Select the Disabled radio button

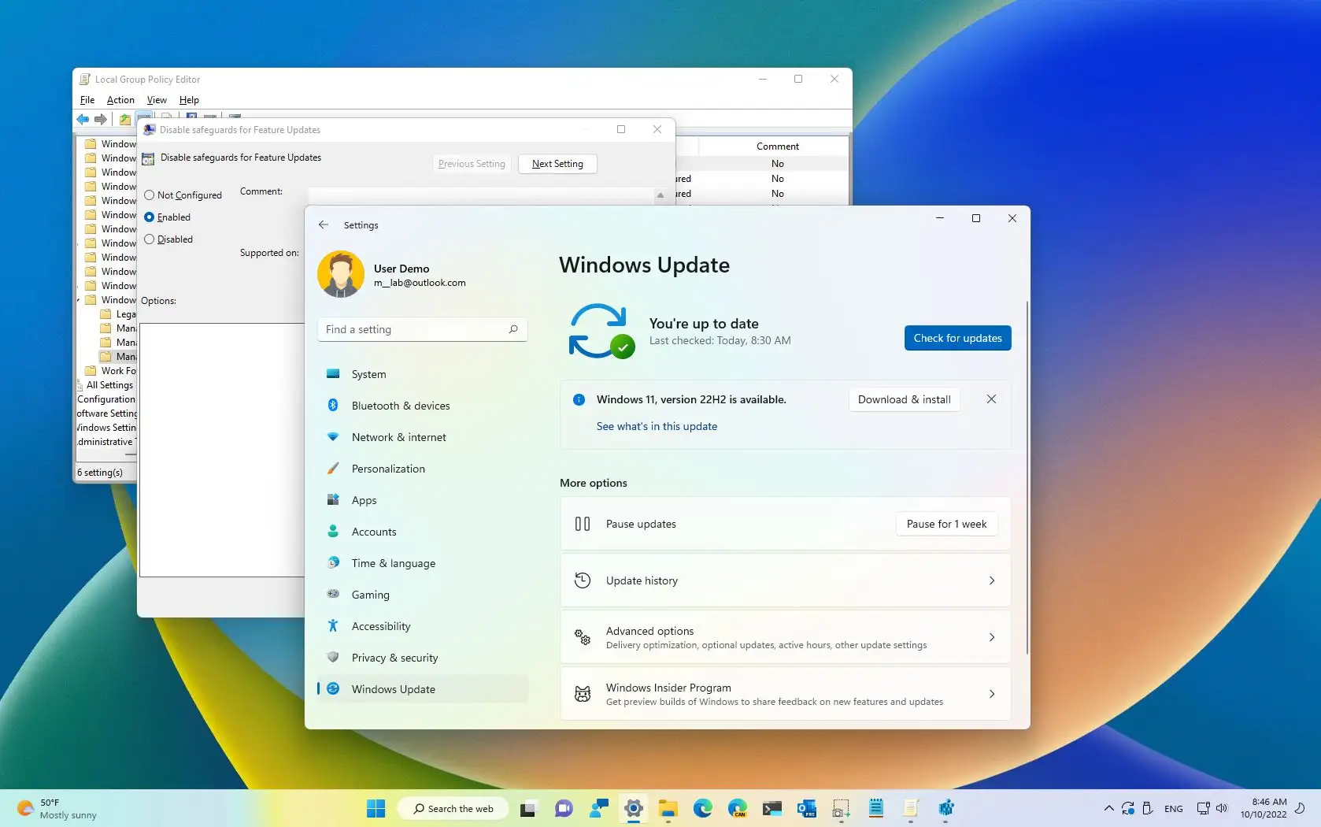pos(150,239)
